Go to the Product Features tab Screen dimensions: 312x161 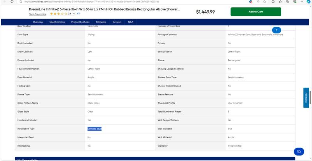click(x=80, y=22)
